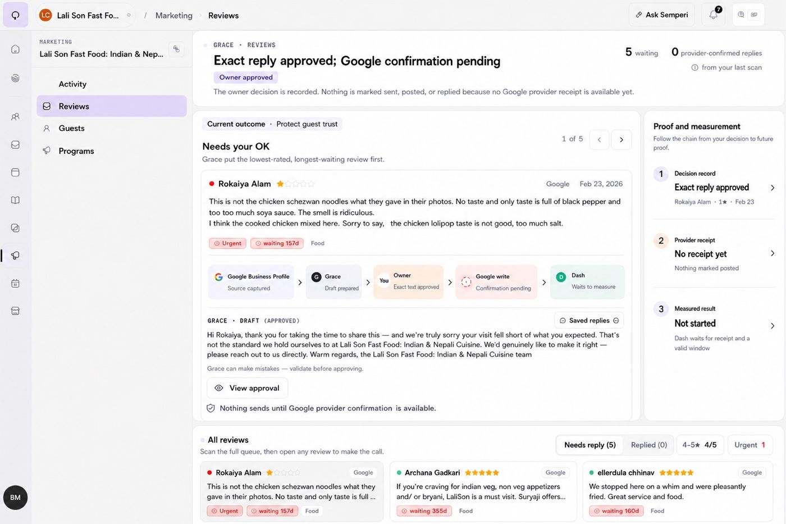
Task: Open the calendar icon in left rail
Action: coord(15,284)
